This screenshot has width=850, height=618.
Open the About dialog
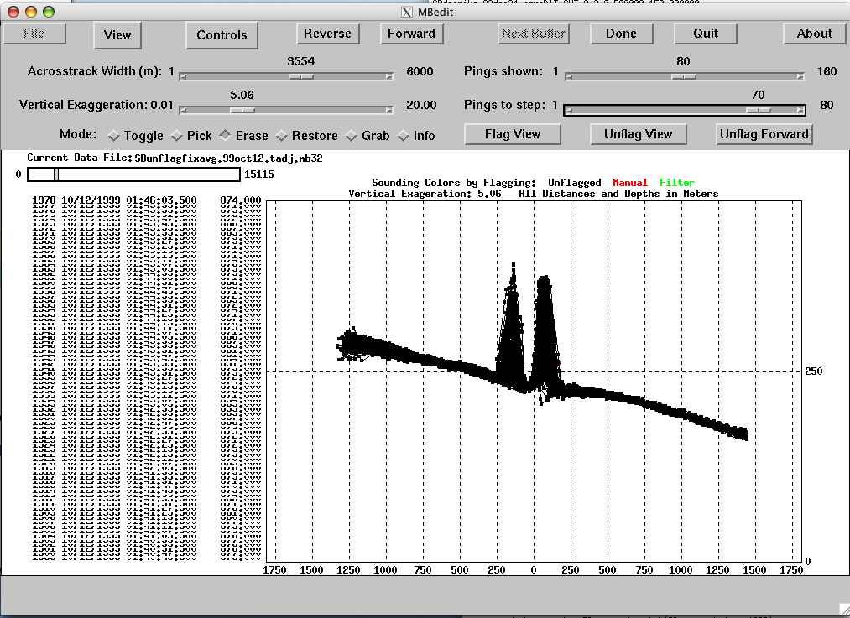click(814, 34)
